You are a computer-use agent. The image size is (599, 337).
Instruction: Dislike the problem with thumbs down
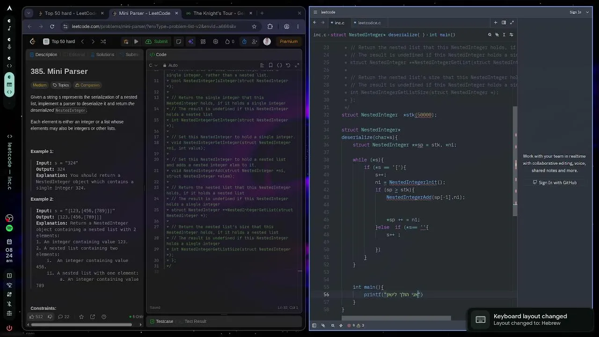[x=50, y=317]
